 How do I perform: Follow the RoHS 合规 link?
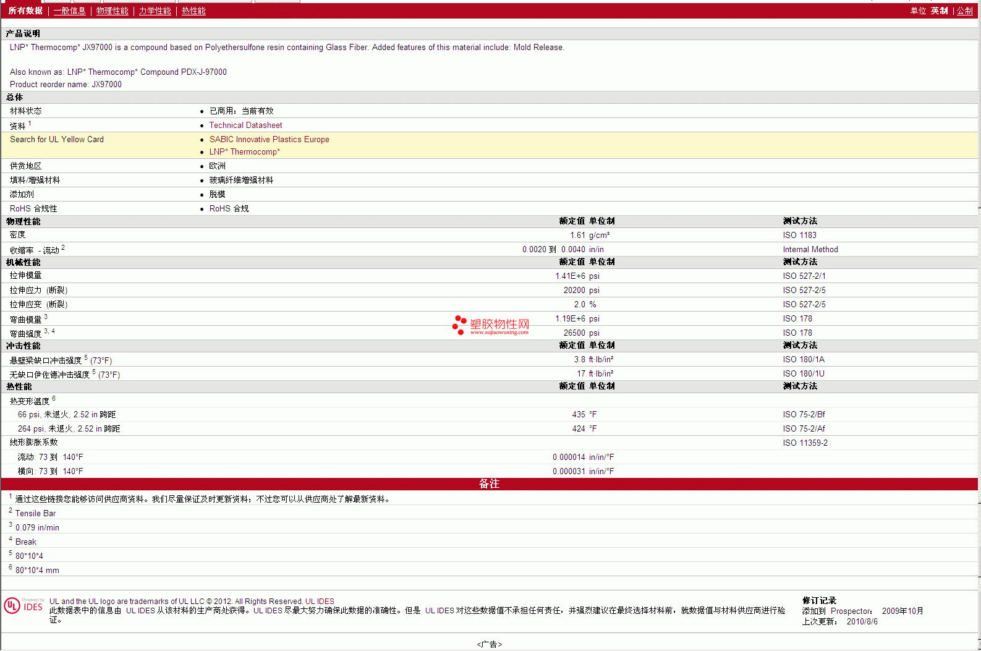coord(229,209)
